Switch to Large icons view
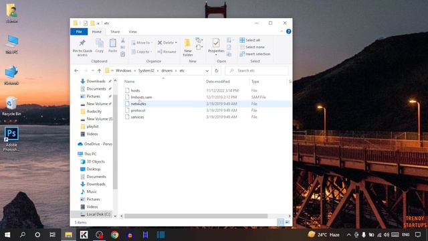The height and width of the screenshot is (241, 428). tap(288, 222)
